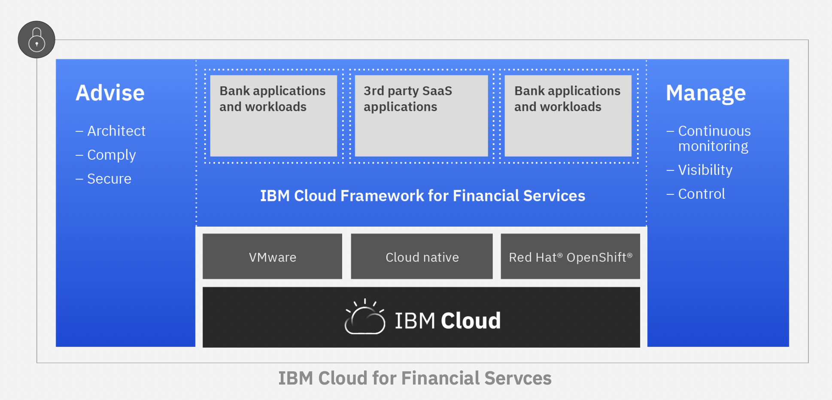Select the Cloud native platform tile
This screenshot has width=832, height=400.
(422, 256)
